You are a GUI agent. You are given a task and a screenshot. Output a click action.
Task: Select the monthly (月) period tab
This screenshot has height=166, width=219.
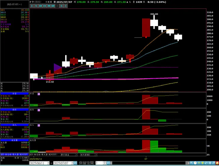coord(66,6)
